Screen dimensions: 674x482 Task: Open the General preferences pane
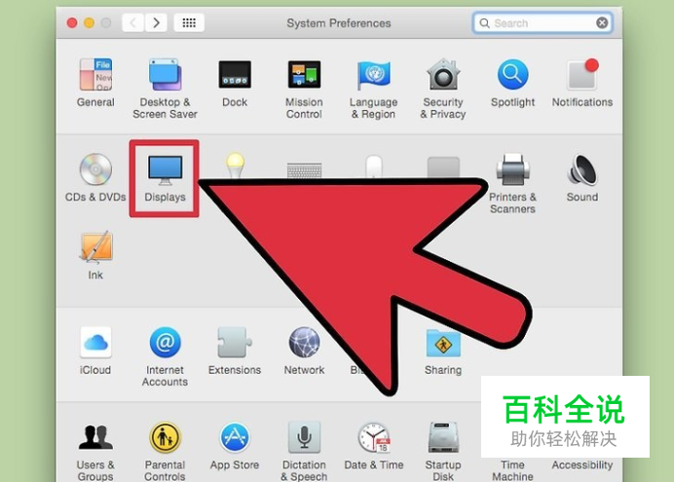point(95,83)
